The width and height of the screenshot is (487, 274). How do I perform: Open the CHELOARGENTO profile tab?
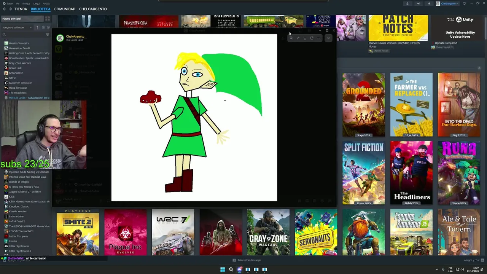(93, 9)
